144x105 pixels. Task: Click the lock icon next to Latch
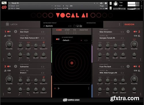(x=7, y=24)
